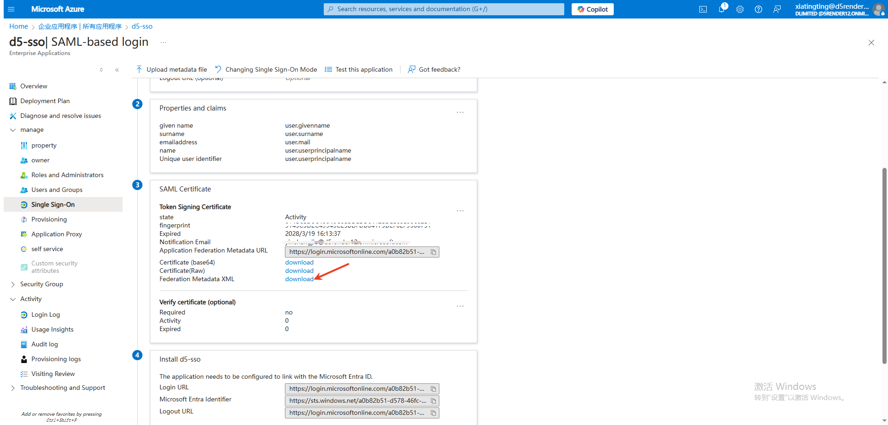The width and height of the screenshot is (888, 425).
Task: Download Federation Metadata XML
Action: coord(299,279)
